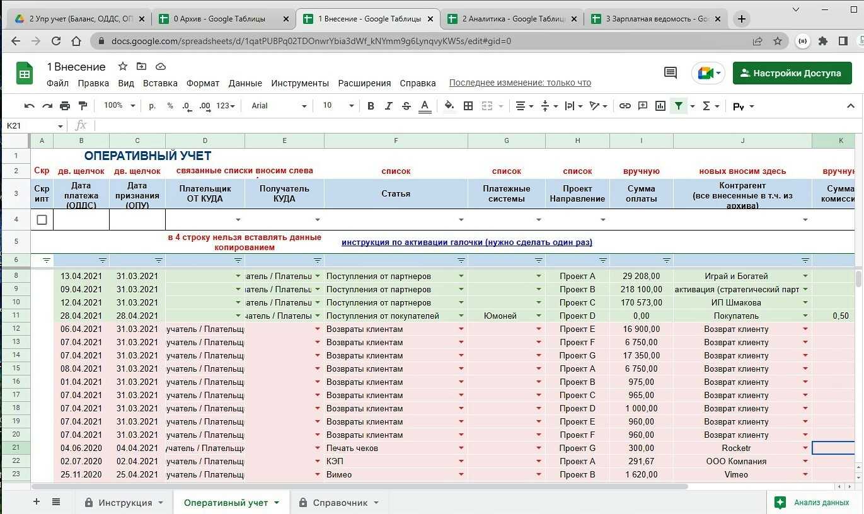Open the font size 10 dropdown

click(x=338, y=106)
